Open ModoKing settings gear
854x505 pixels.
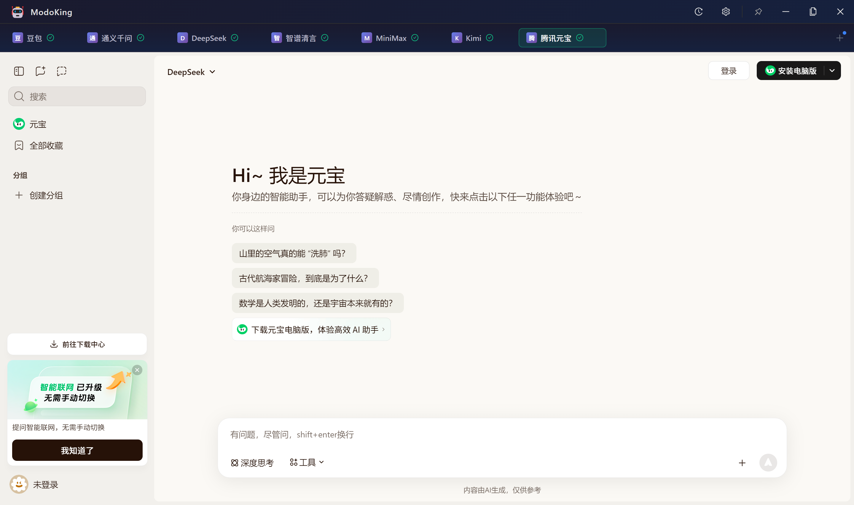coord(726,12)
